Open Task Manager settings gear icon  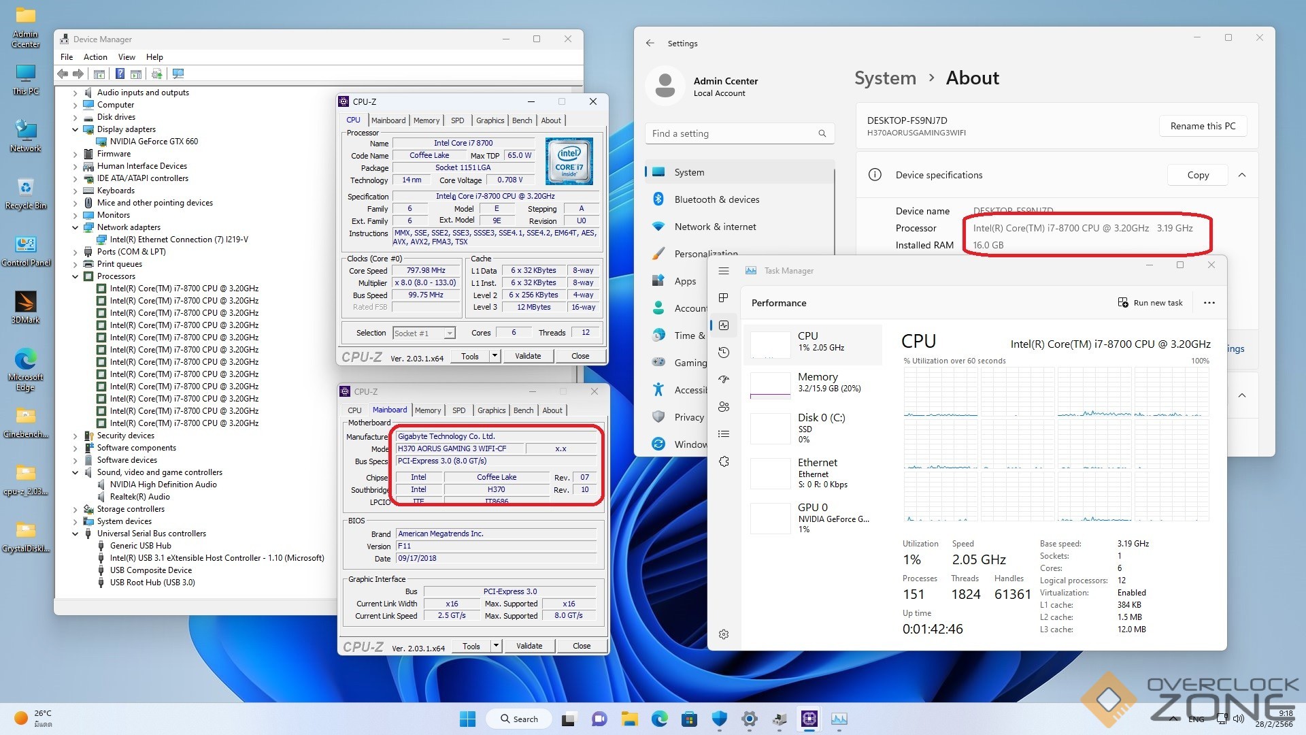(724, 634)
